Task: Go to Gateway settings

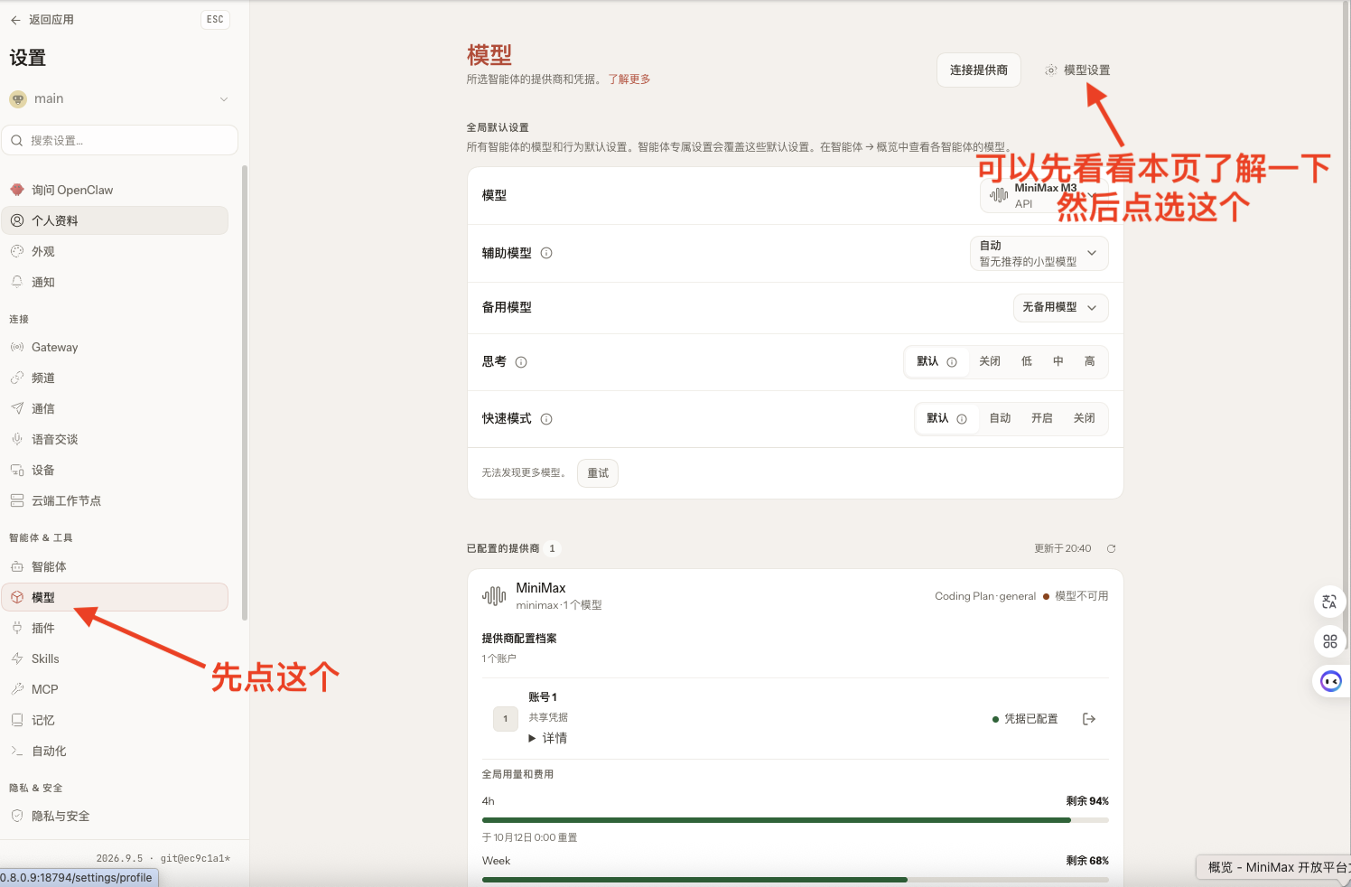Action: coord(115,347)
